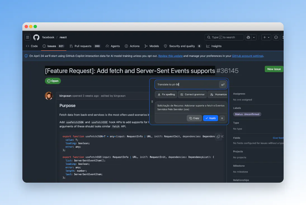Click the Type section heading
Viewport: 306px width, 205px height.
pos(236,123)
